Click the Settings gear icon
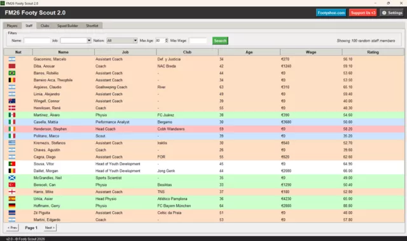This screenshot has width=407, height=241. pyautogui.click(x=384, y=13)
